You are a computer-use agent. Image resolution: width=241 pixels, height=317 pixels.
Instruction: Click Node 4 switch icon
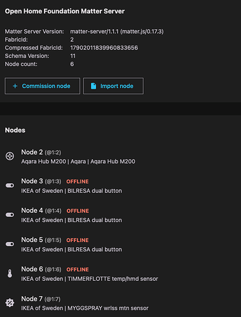(10, 215)
